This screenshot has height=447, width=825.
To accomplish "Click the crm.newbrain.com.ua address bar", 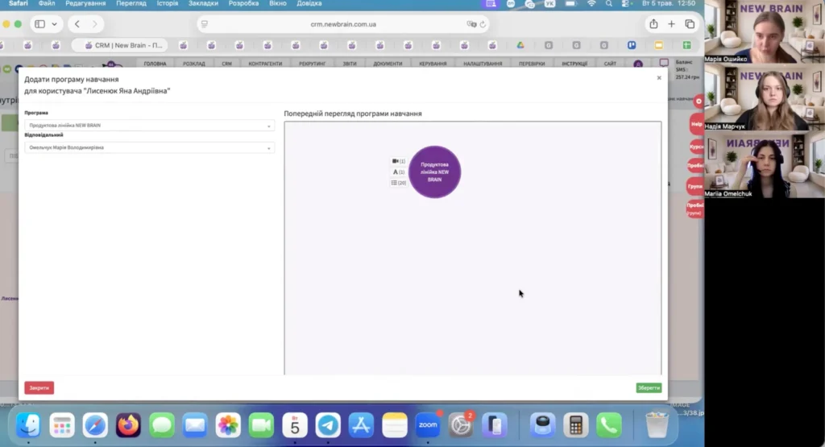I will [343, 24].
